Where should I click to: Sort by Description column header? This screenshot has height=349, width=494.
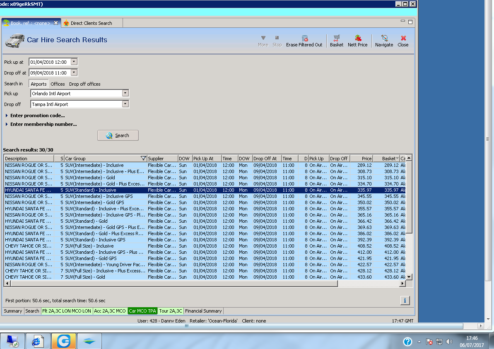coord(29,159)
